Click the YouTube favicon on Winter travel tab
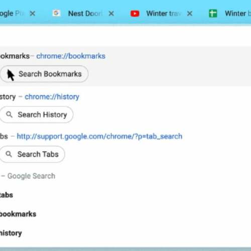Viewport: 251px width, 251px height. click(135, 14)
